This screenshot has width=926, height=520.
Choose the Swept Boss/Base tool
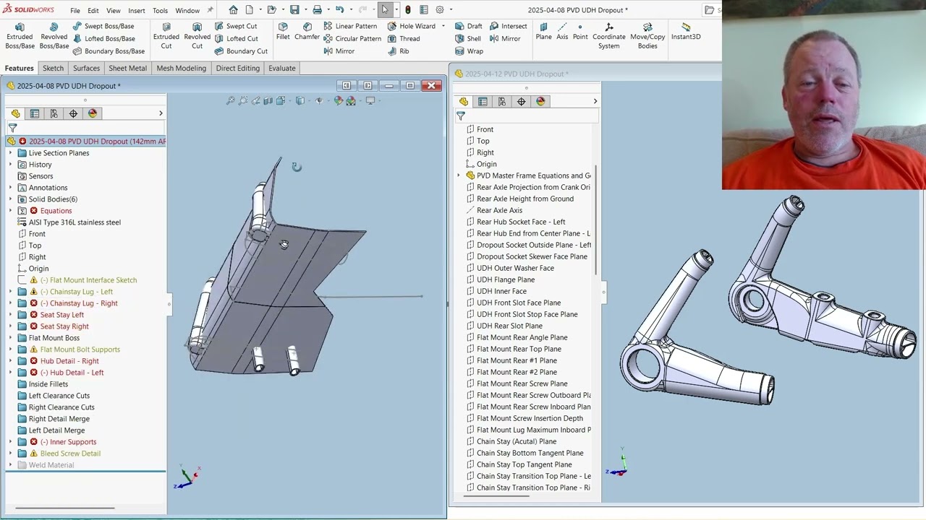[103, 26]
